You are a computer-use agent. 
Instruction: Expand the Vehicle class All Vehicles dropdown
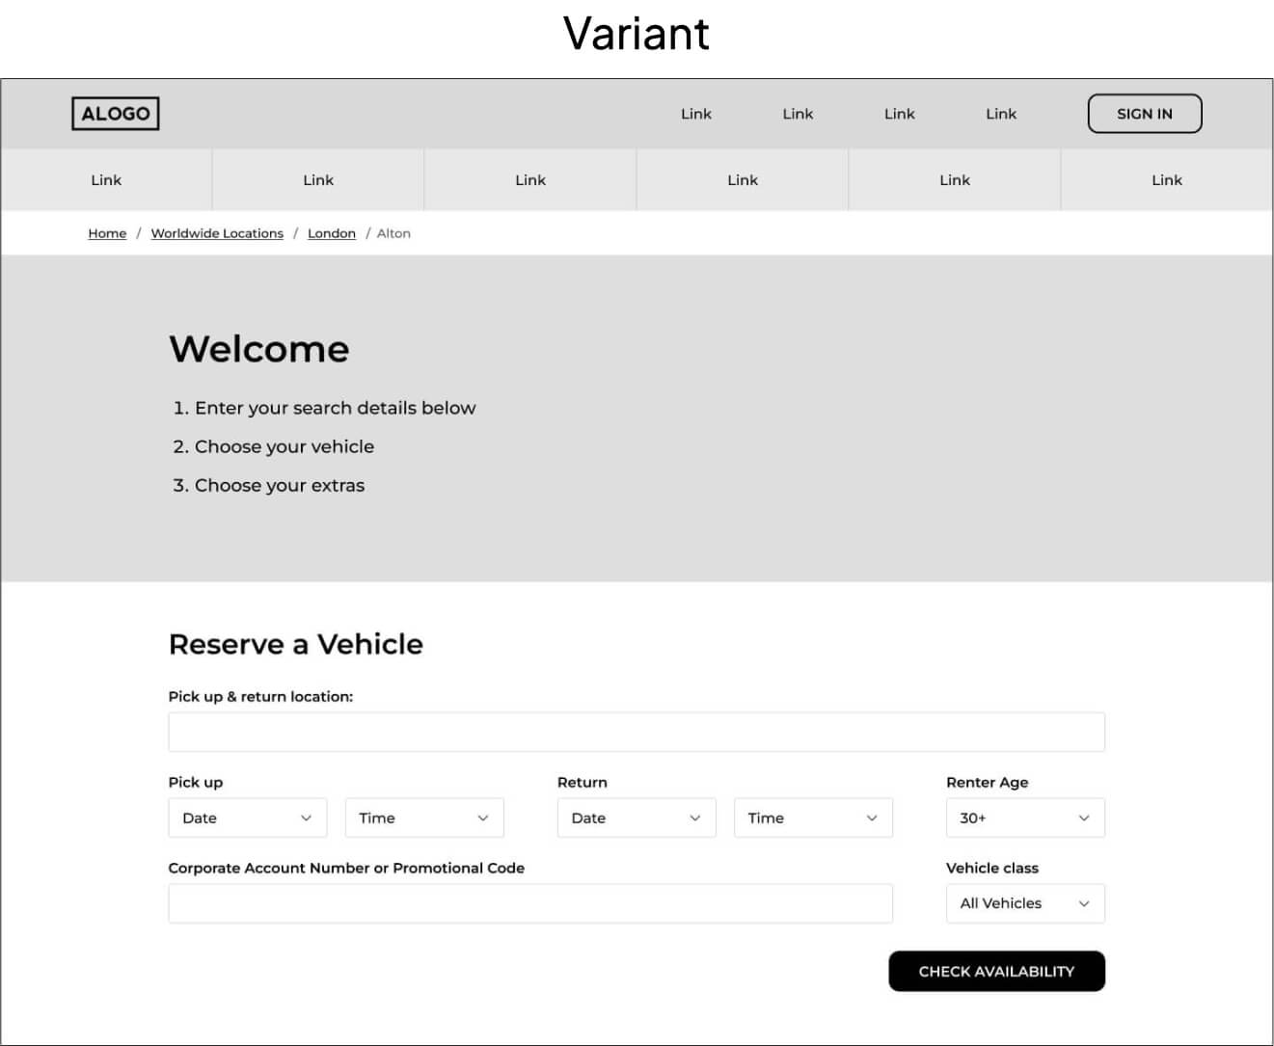(1024, 903)
